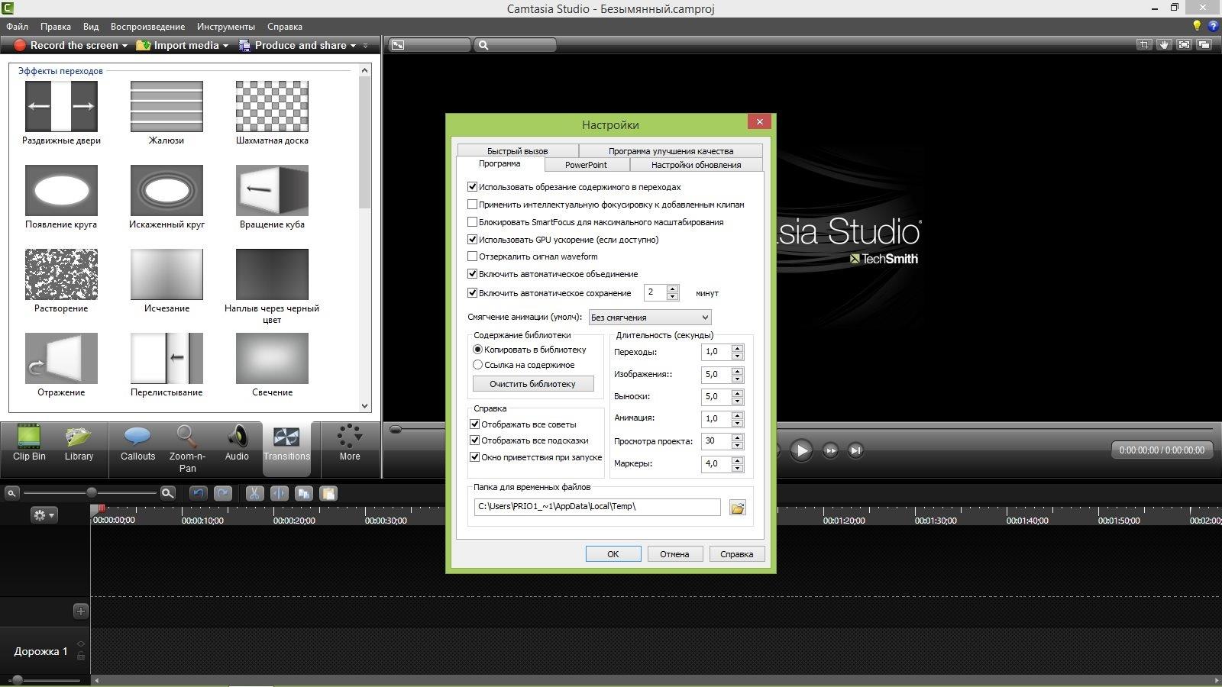Click the timeline zoom-in magnifier icon

168,493
